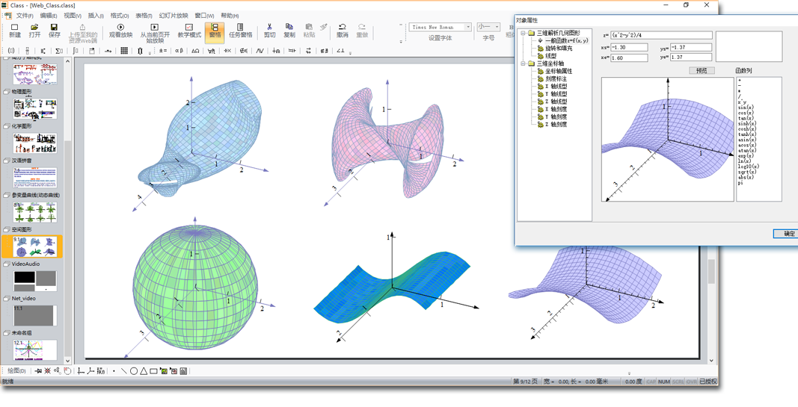Collapse the 三维坐标轴 tree node
798x407 pixels.
pyautogui.click(x=523, y=64)
